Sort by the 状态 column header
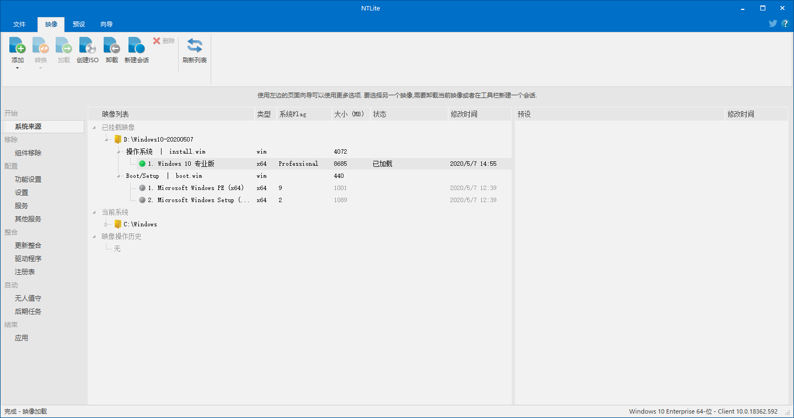This screenshot has height=418, width=794. [409, 114]
